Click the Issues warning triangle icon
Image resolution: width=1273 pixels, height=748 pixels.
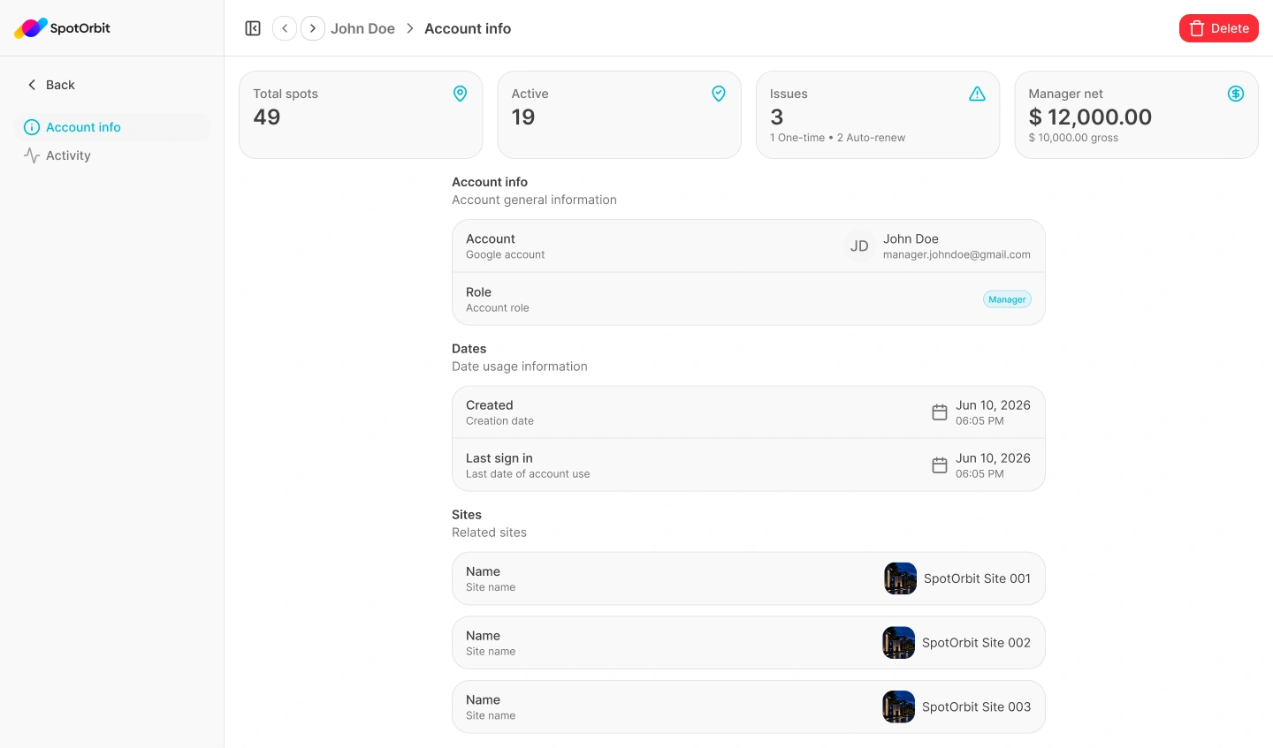977,94
